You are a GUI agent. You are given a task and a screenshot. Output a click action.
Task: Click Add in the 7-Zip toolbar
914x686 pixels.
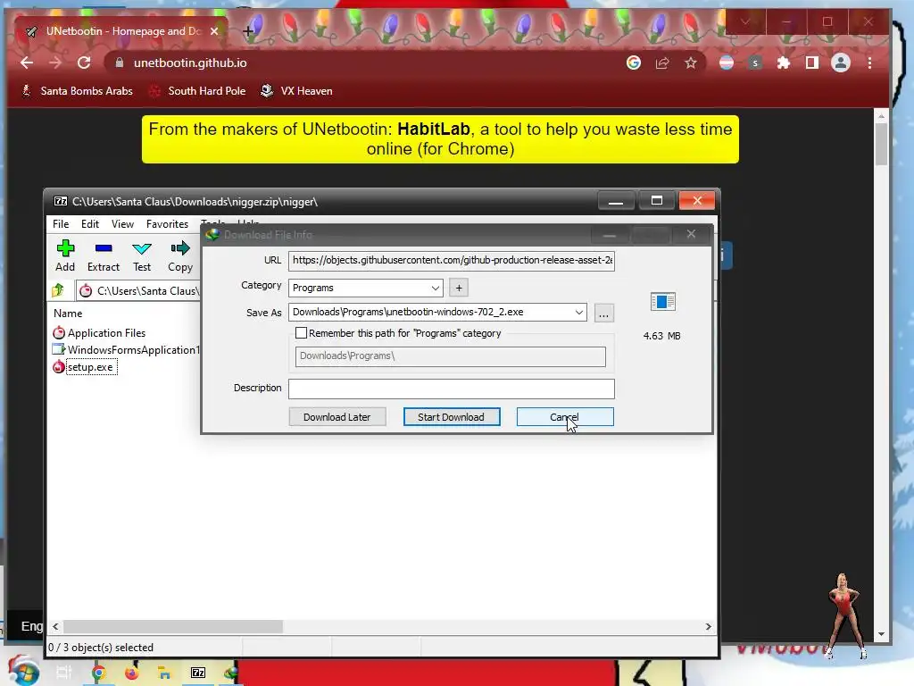(65, 256)
